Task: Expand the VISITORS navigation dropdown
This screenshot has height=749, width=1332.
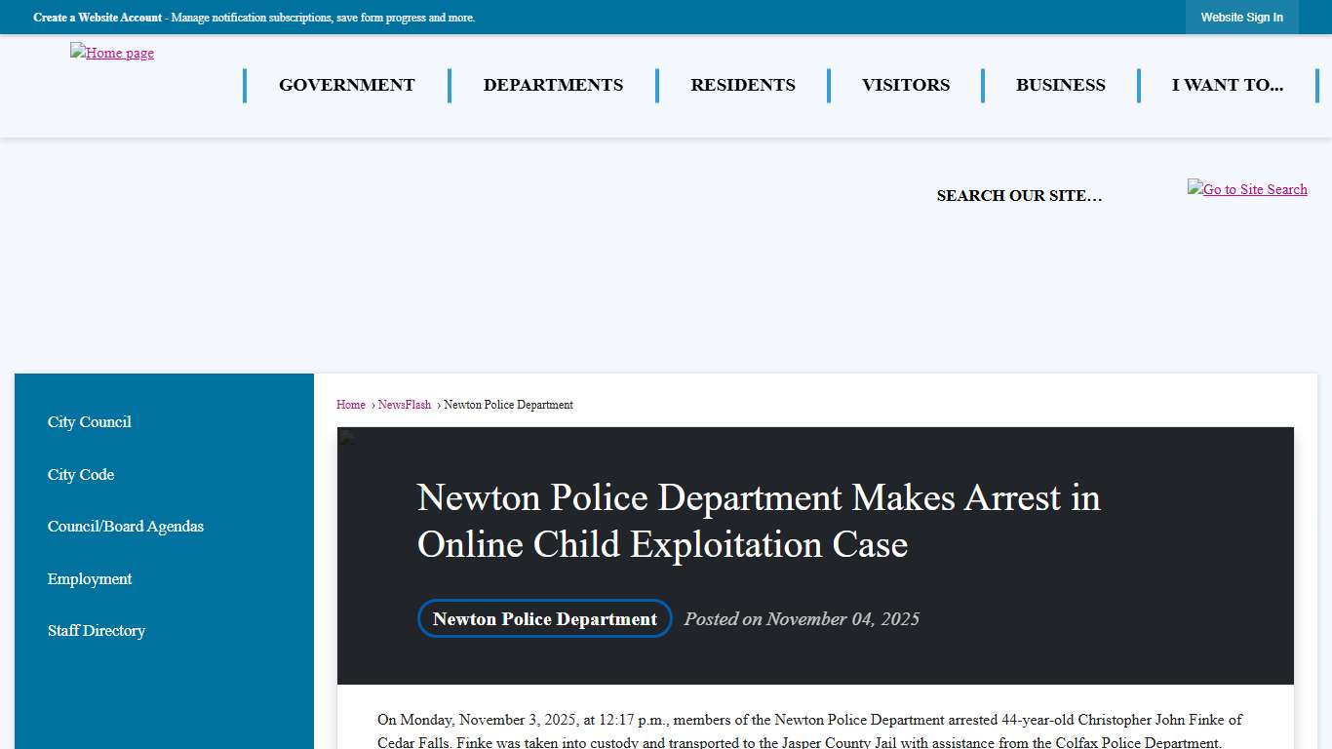Action: (x=905, y=85)
